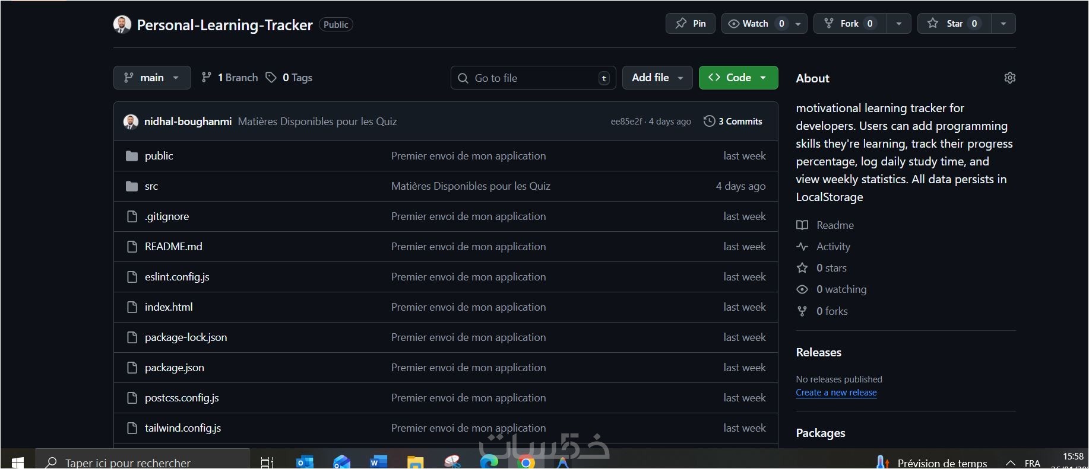Open the Packages heading link
This screenshot has width=1089, height=469.
(821, 433)
